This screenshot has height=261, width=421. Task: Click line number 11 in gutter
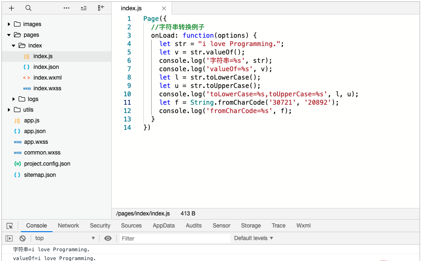127,102
